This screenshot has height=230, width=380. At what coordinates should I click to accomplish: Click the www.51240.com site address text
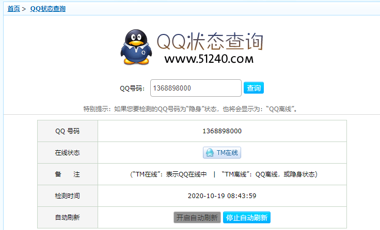click(x=209, y=59)
